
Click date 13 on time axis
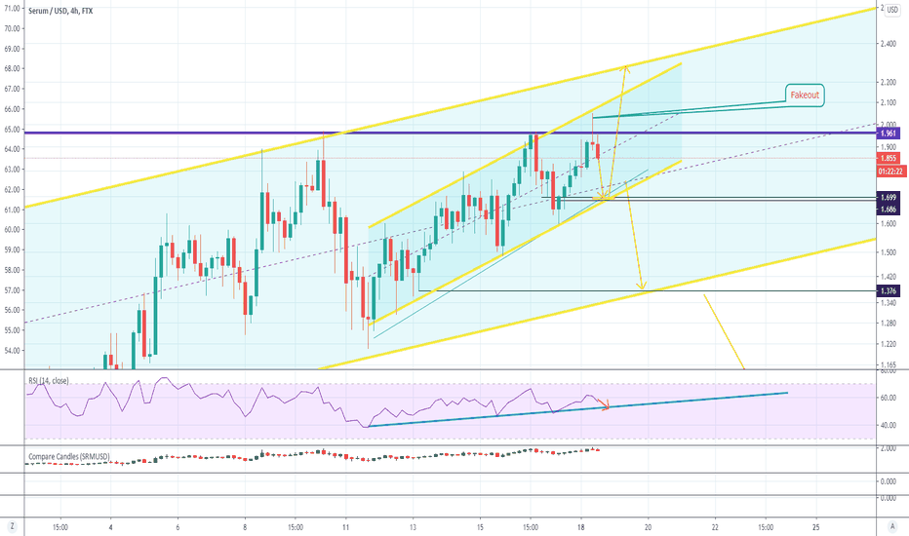(413, 527)
